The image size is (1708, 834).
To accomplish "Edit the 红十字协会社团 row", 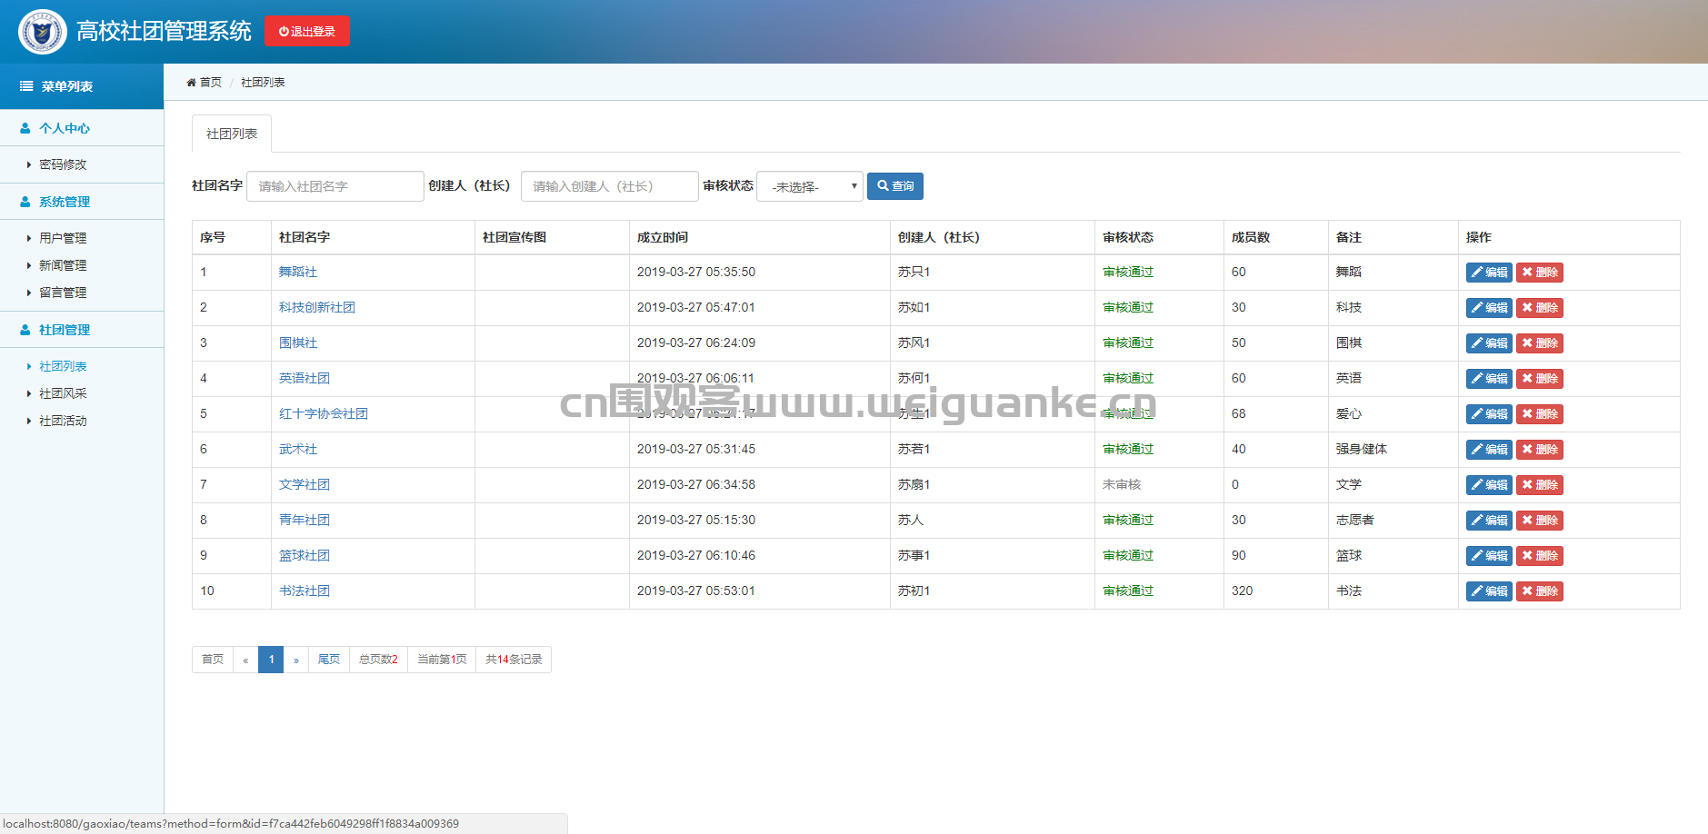I will [1489, 414].
